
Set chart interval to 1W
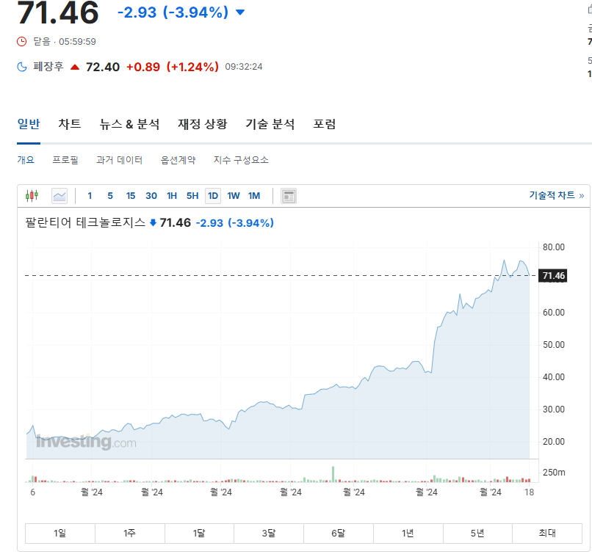[x=234, y=196]
